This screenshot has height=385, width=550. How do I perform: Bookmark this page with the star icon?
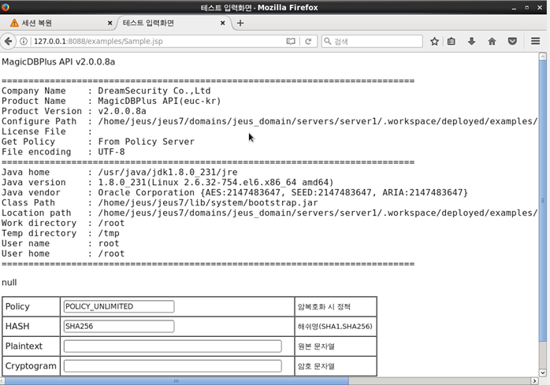434,42
